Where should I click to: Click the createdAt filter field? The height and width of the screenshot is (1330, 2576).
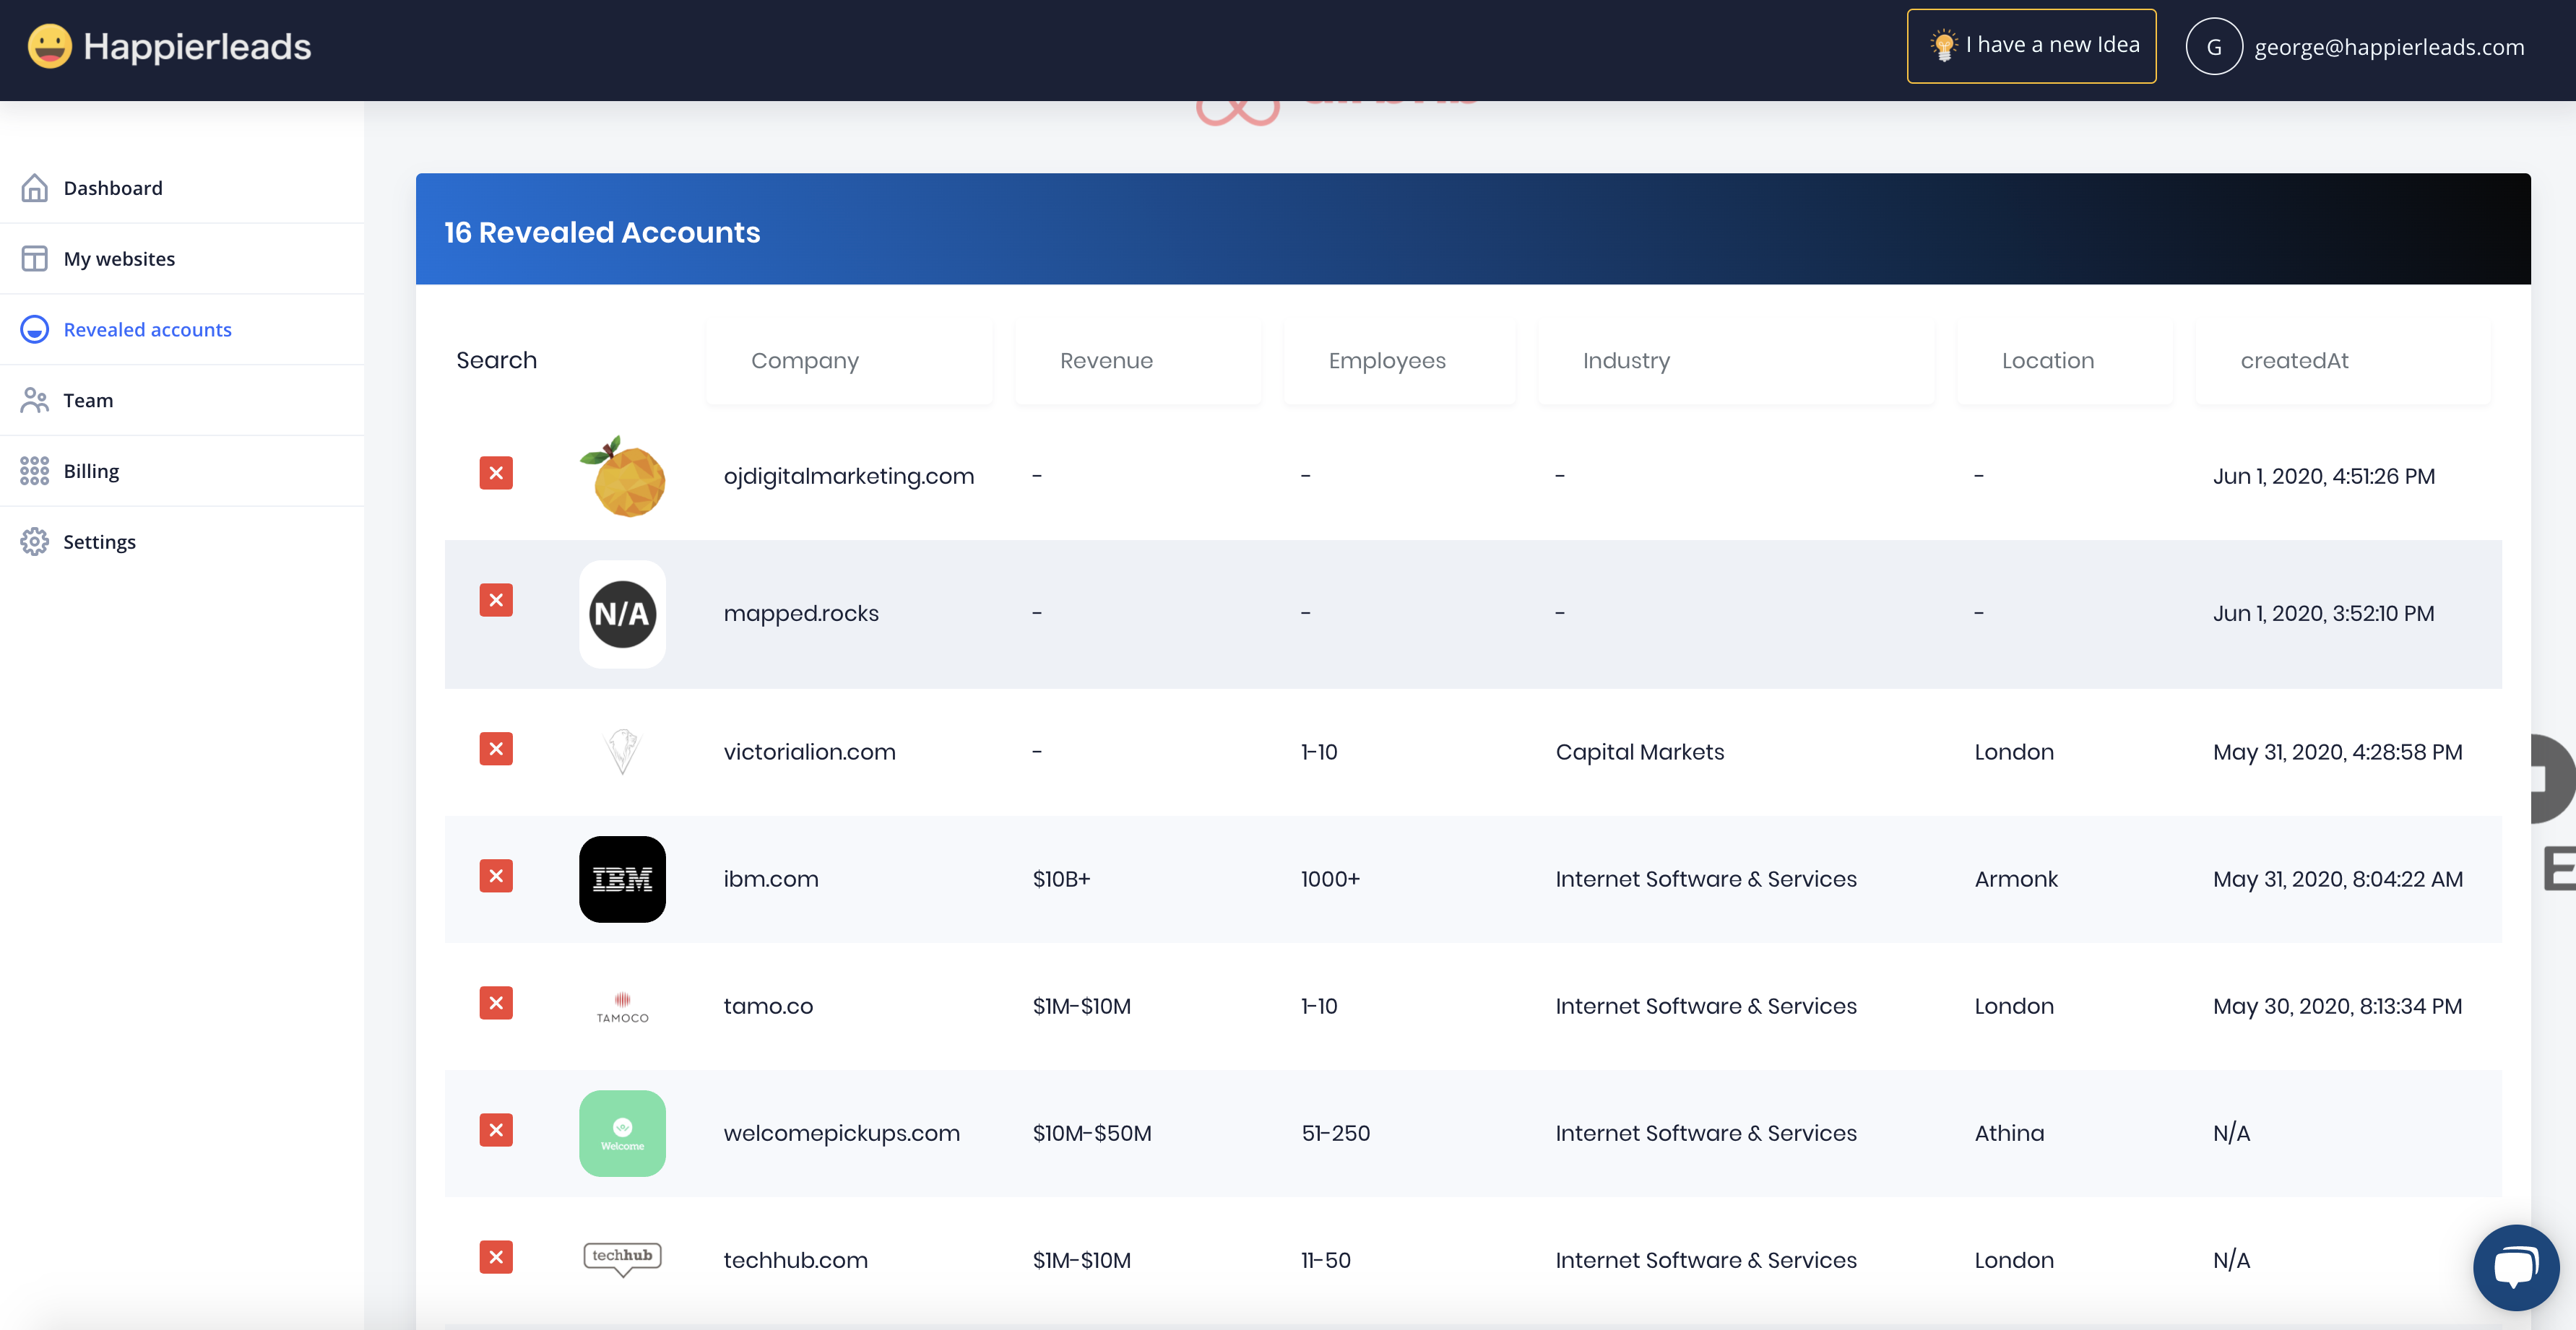click(x=2341, y=361)
